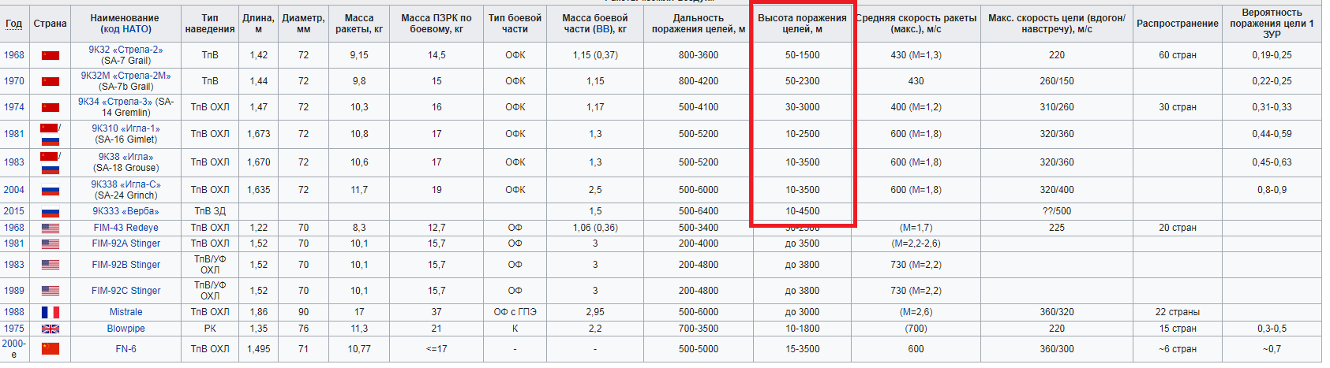Click the Russian flag in the 9К333 «Верба» row
1330x368 pixels.
[x=51, y=212]
